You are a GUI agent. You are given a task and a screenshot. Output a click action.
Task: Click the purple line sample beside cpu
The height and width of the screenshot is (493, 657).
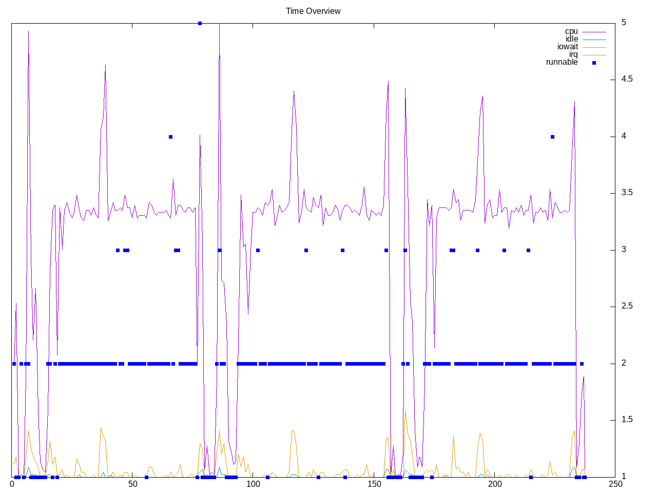pos(594,32)
